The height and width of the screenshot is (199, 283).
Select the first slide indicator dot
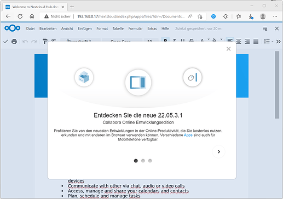[x=136, y=161]
